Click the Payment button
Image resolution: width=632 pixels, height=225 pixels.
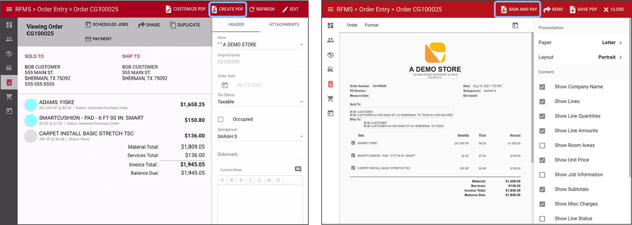pos(99,39)
